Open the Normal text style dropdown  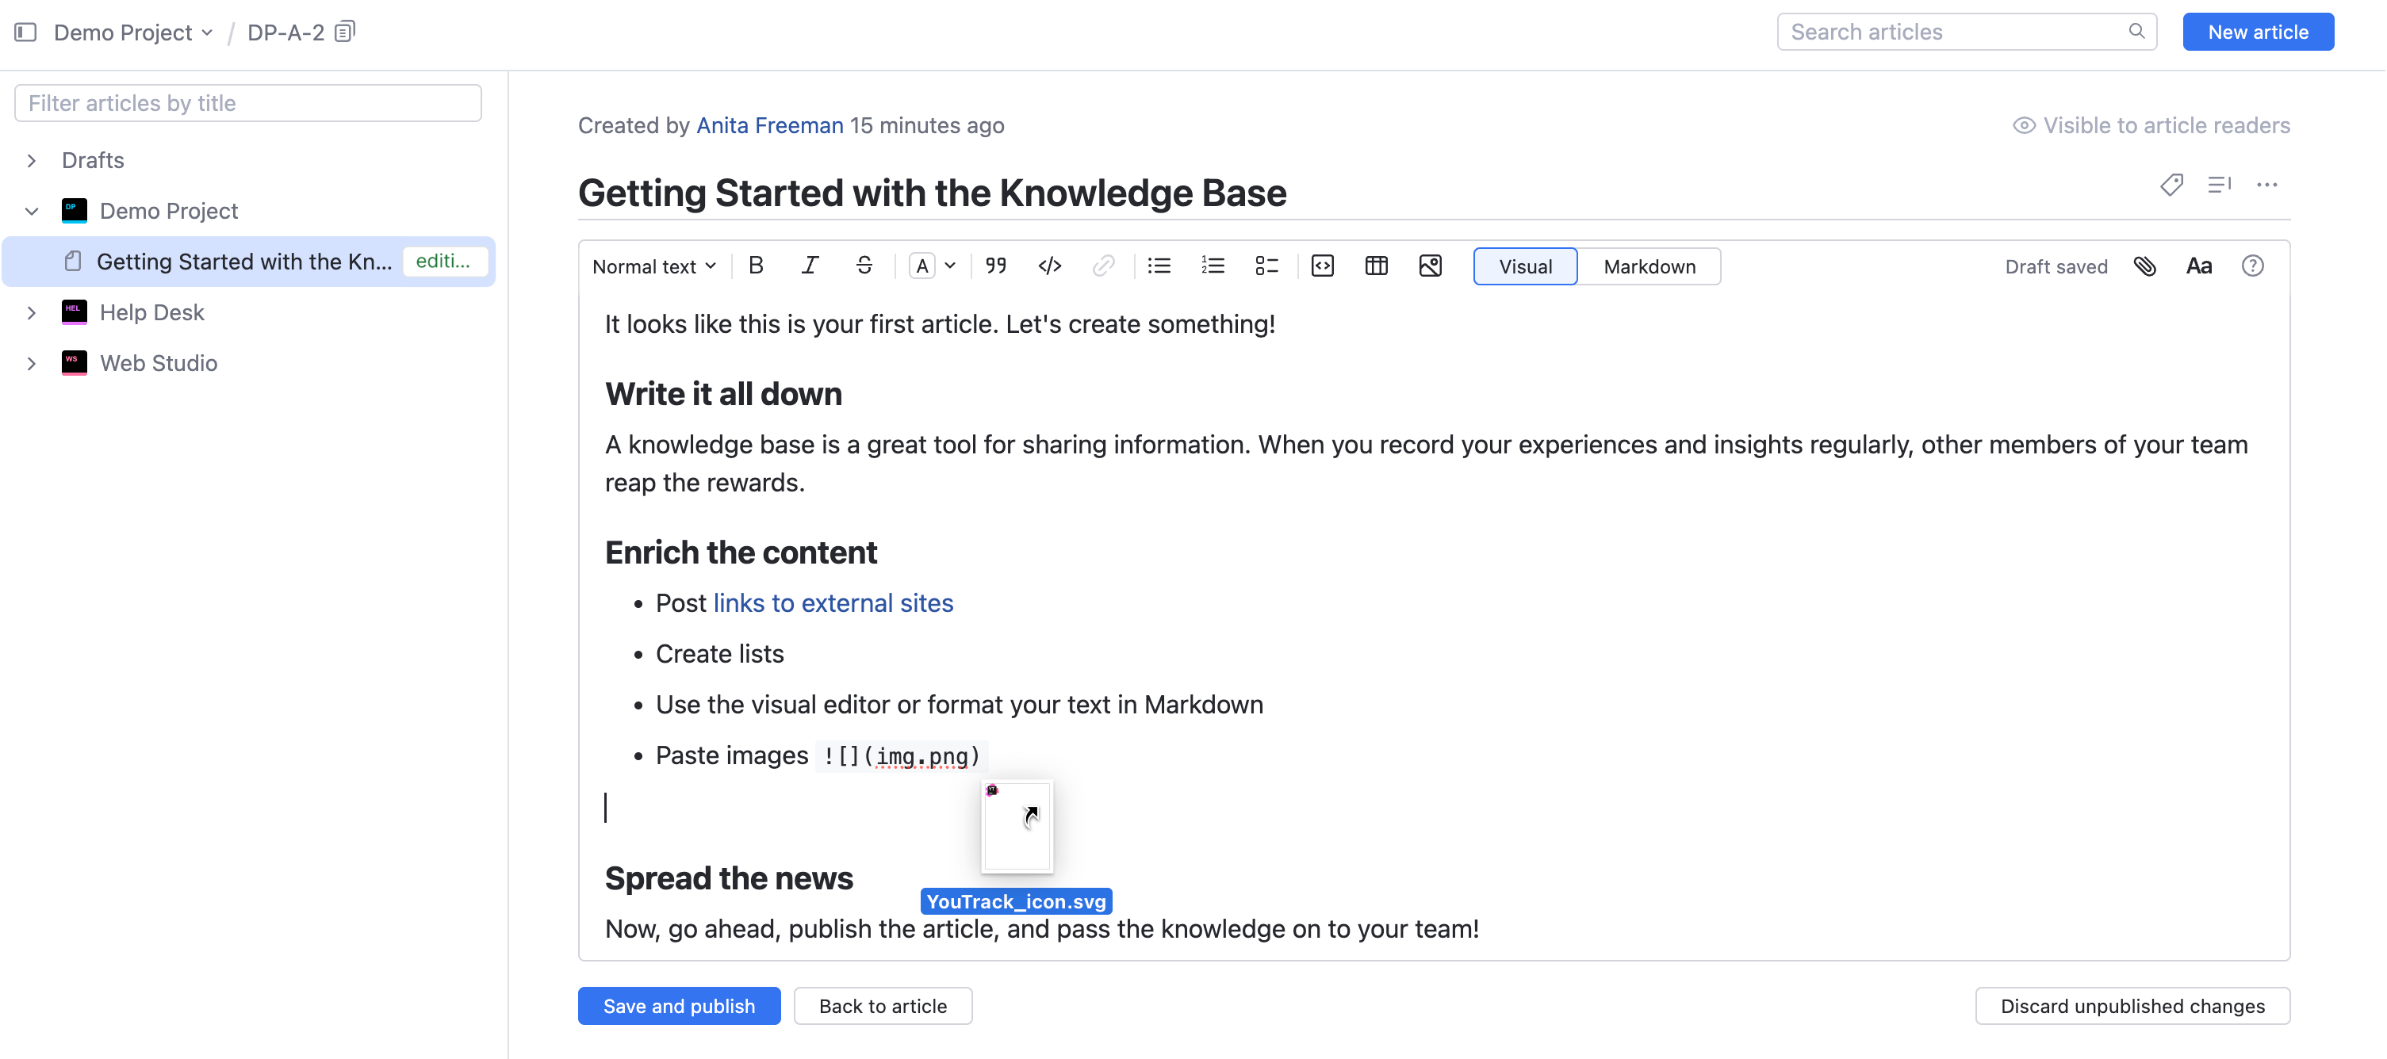point(653,266)
